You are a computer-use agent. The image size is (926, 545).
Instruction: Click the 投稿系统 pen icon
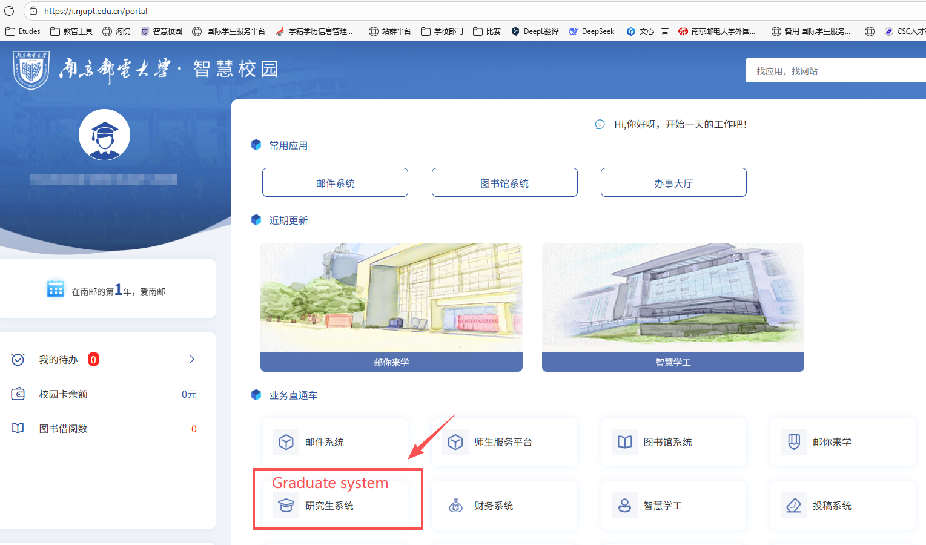tap(794, 505)
